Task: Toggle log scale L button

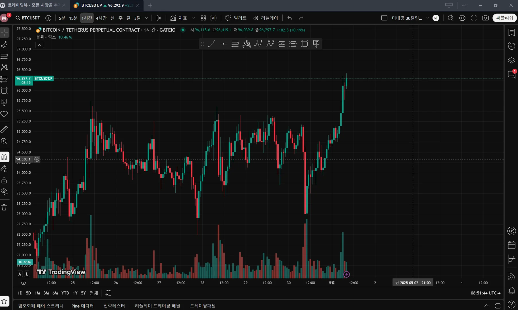Action: pos(27,274)
